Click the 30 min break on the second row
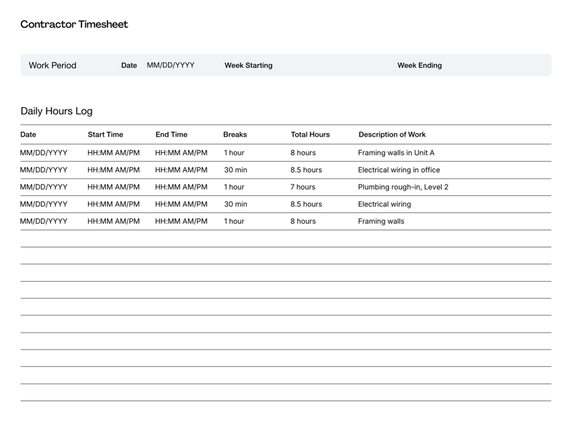Screen dimensions: 572x442 233,170
